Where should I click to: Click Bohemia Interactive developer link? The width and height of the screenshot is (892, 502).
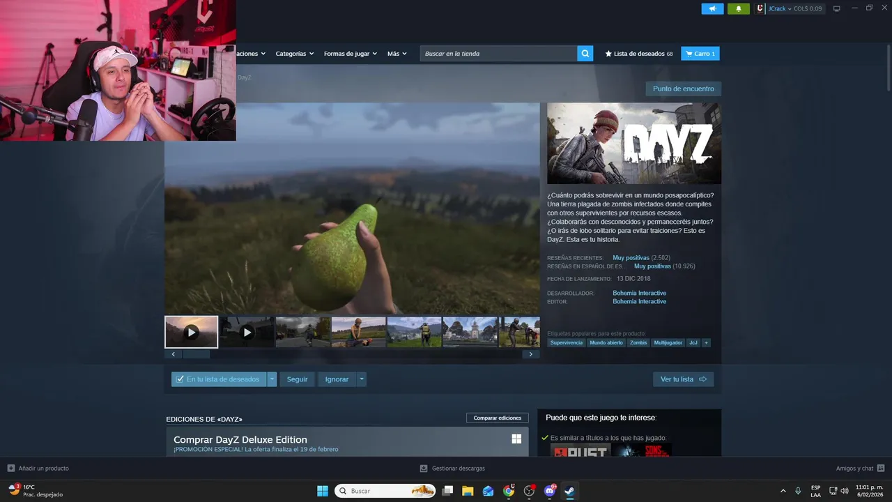tap(639, 293)
